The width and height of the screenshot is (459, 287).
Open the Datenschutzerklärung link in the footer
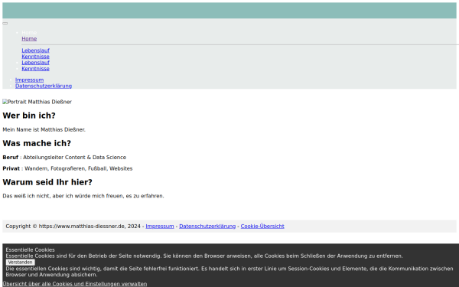click(x=207, y=227)
